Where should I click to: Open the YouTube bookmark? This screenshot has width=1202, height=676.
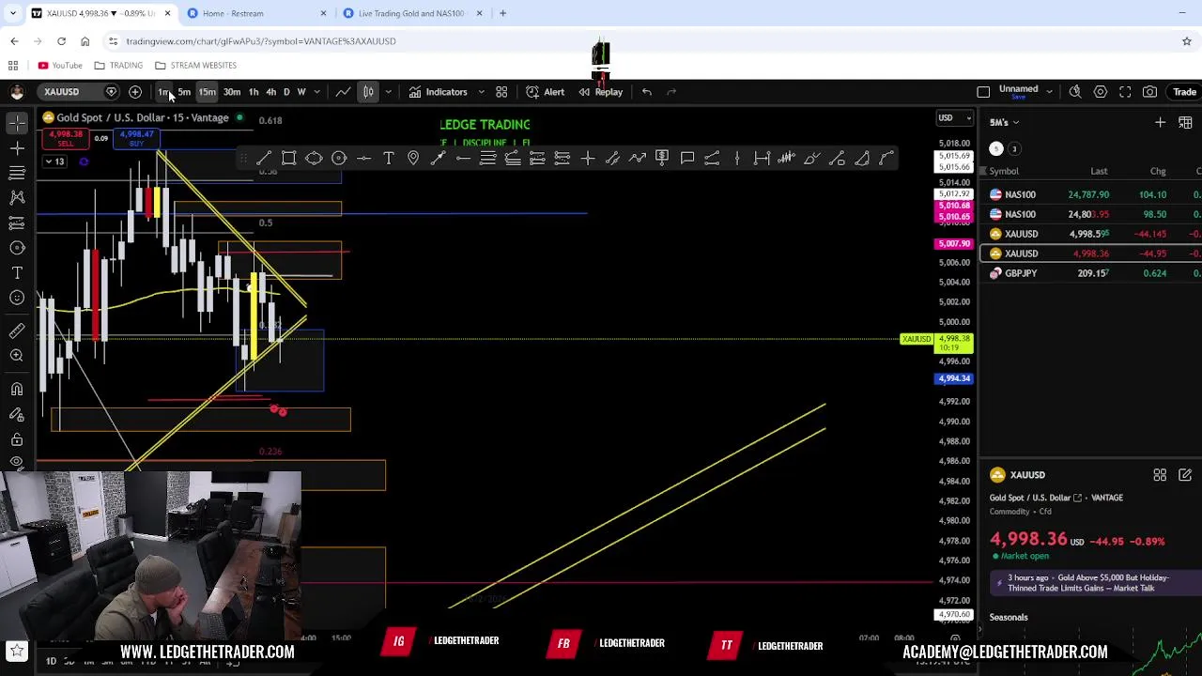click(60, 66)
